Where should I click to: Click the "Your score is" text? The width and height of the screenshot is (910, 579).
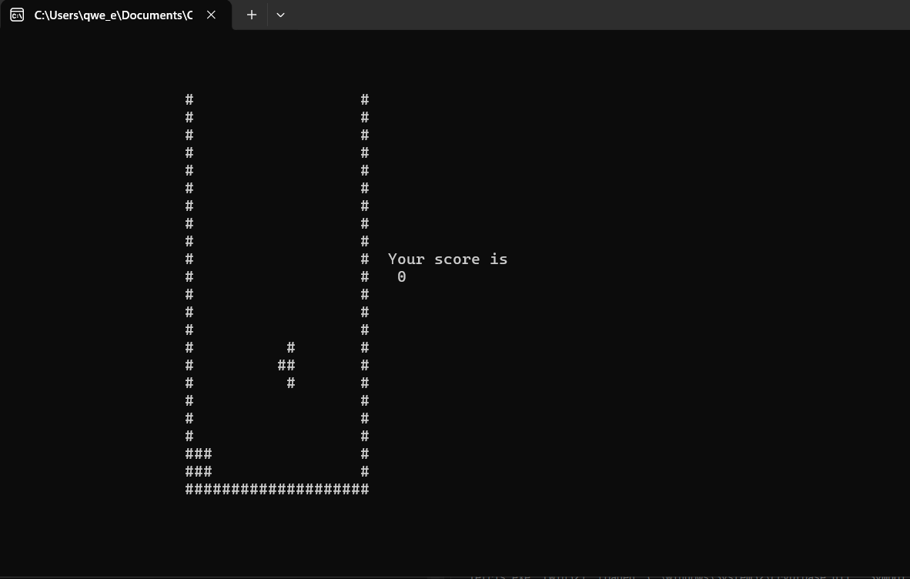(447, 259)
